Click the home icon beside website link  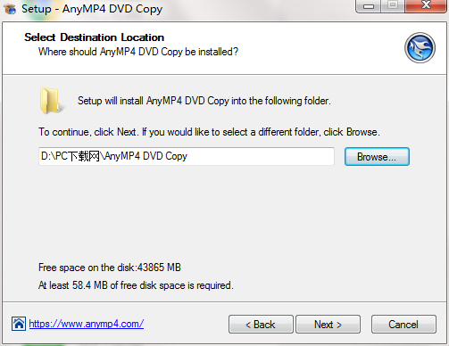tap(19, 324)
